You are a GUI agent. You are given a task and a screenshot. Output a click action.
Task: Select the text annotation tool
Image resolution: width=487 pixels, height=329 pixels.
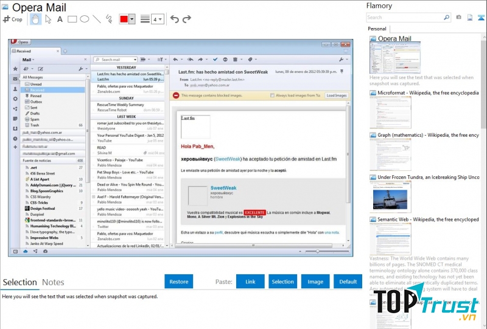pos(60,19)
